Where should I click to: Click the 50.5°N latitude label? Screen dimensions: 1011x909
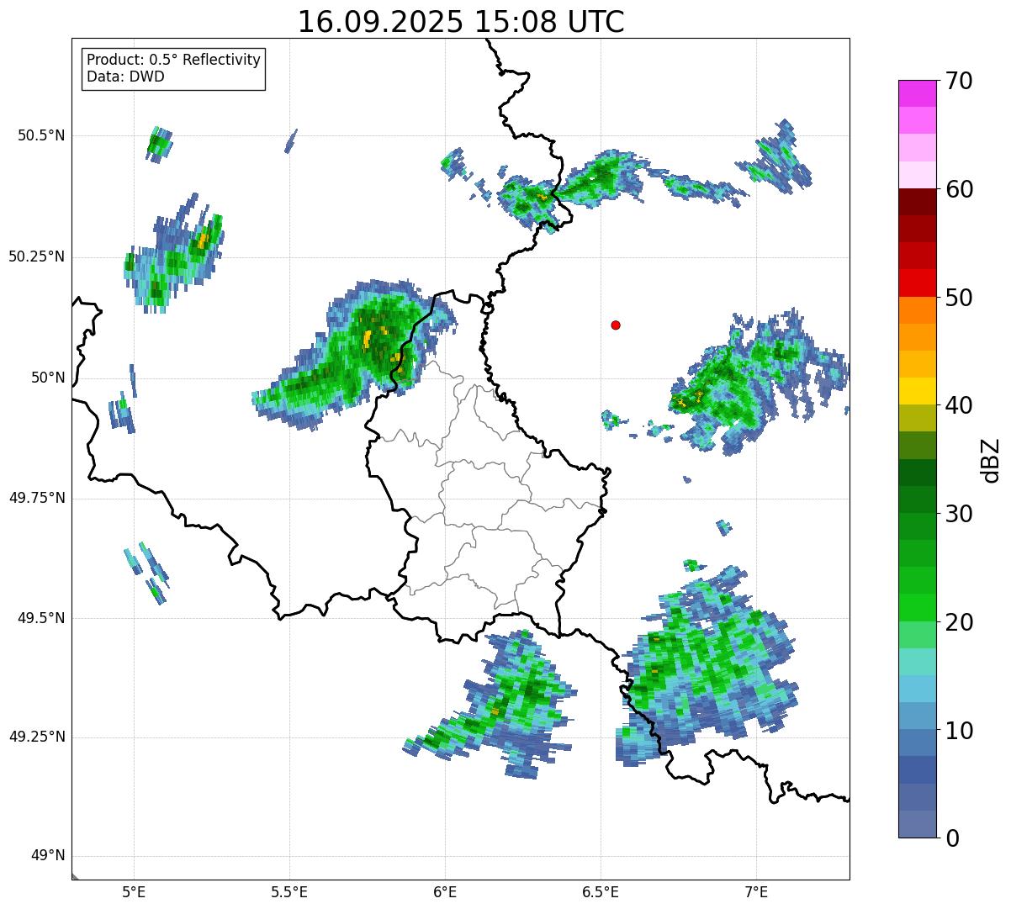41,135
